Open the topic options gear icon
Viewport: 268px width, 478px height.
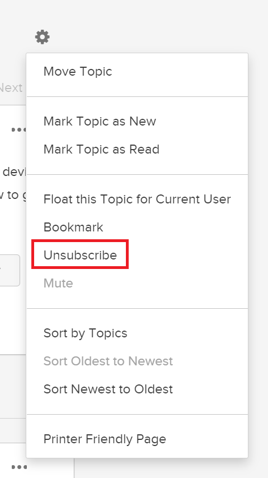coord(43,37)
